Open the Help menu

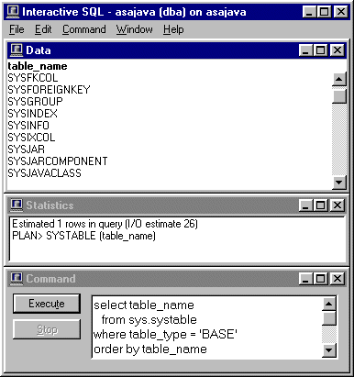(173, 29)
